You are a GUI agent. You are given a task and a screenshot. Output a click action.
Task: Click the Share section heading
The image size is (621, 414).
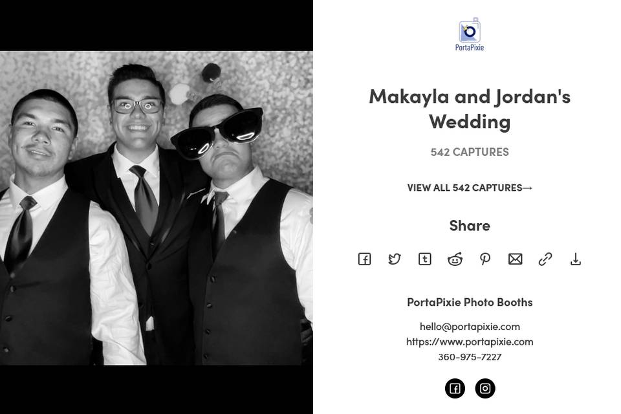(470, 225)
